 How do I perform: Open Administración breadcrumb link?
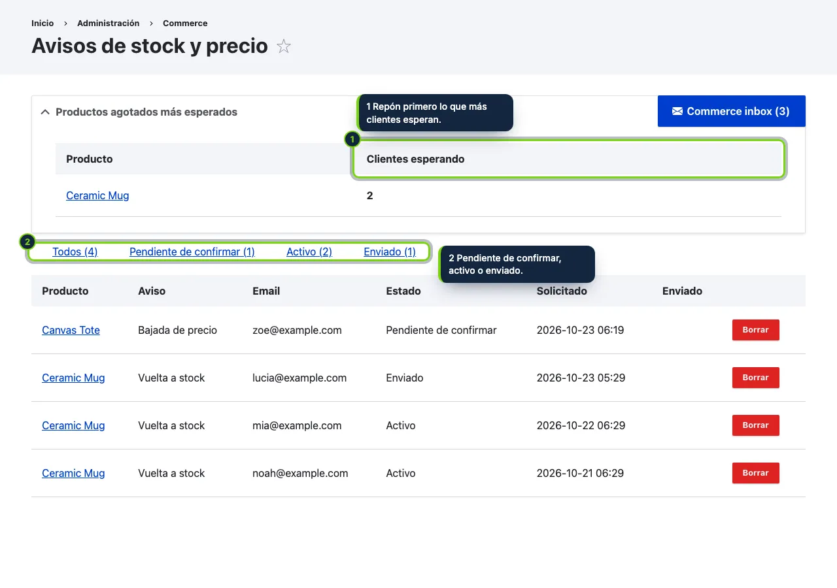click(x=109, y=23)
